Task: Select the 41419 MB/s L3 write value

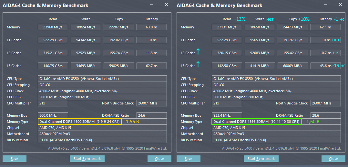Action: [260, 66]
